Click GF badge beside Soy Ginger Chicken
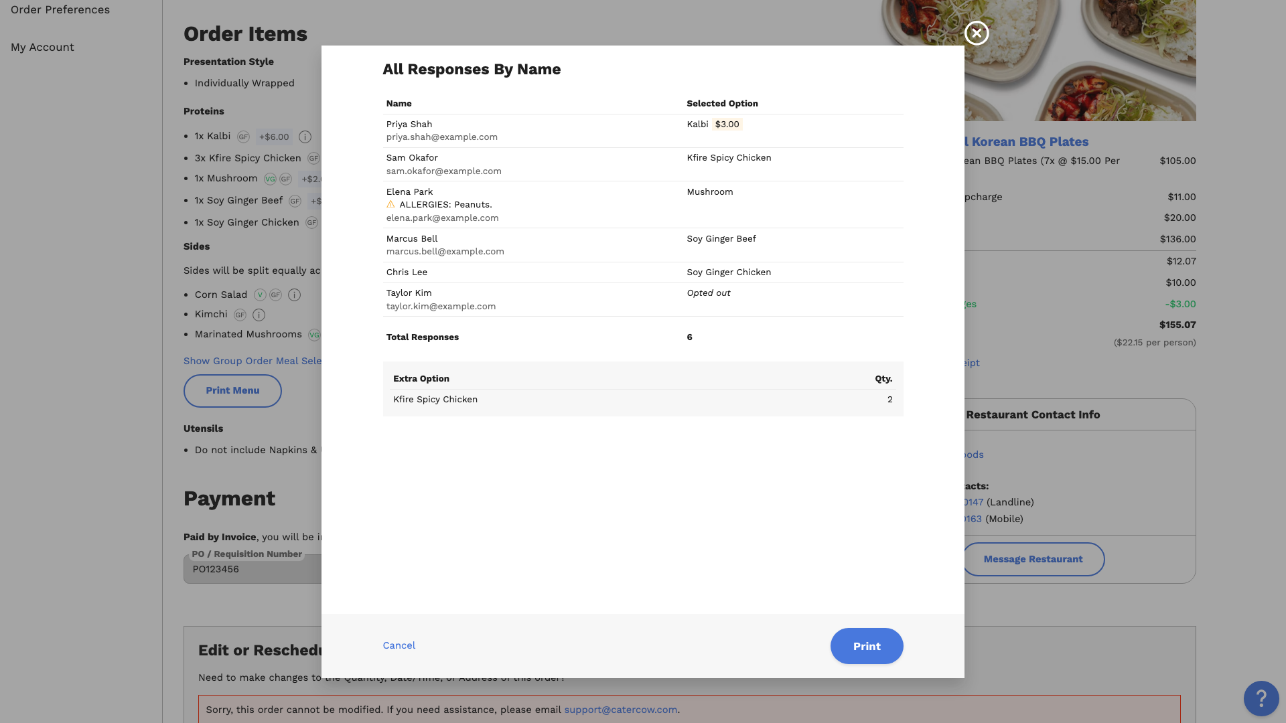 (311, 223)
